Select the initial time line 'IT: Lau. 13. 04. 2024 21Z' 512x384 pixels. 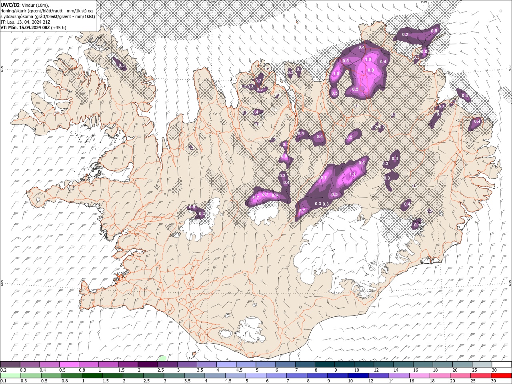[26, 22]
